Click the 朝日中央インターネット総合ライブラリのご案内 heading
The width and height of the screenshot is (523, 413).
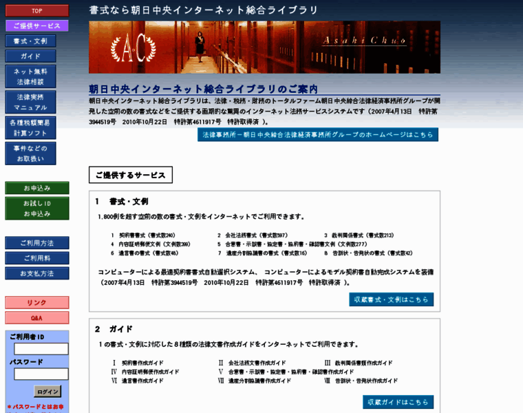[203, 89]
